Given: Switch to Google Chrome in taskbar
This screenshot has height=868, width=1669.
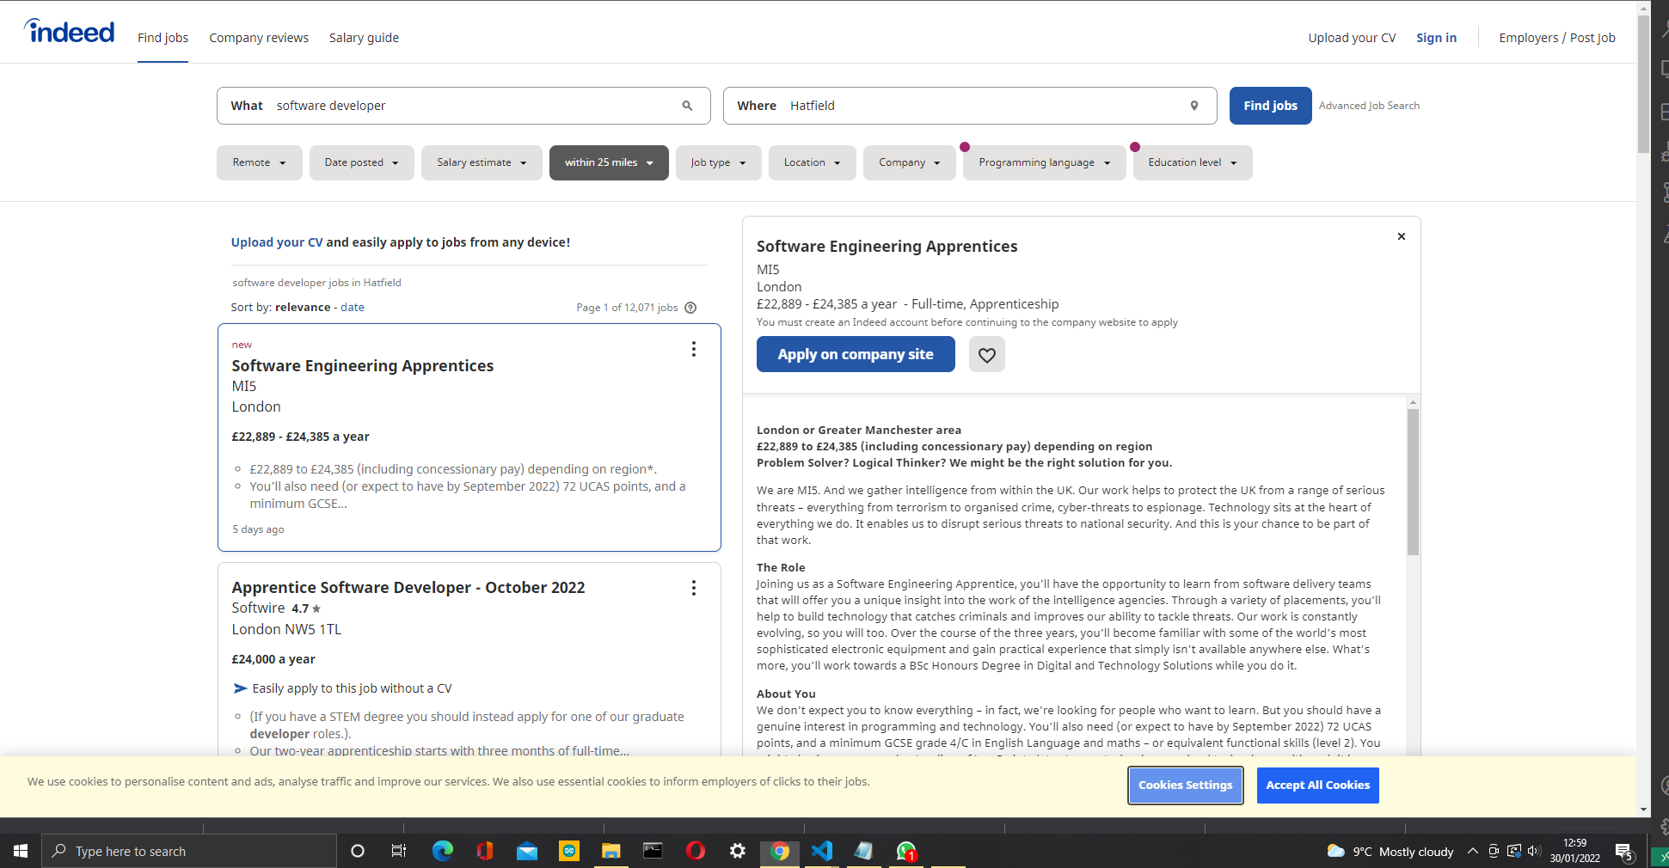Looking at the screenshot, I should [780, 851].
